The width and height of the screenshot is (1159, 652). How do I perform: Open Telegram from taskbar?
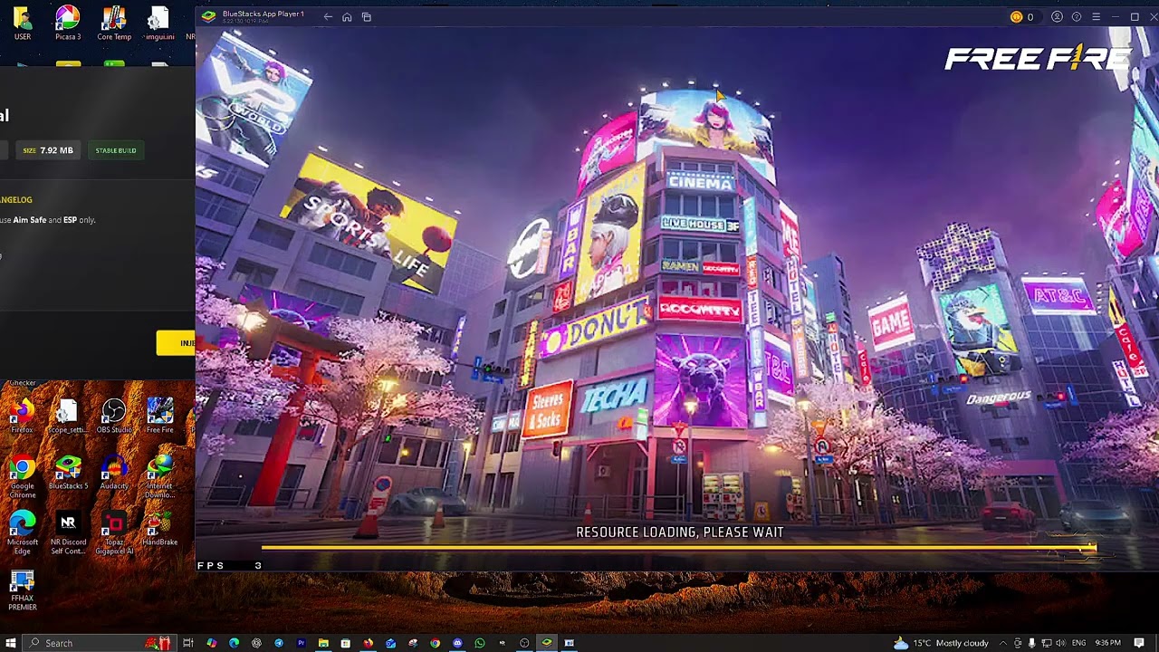279,643
